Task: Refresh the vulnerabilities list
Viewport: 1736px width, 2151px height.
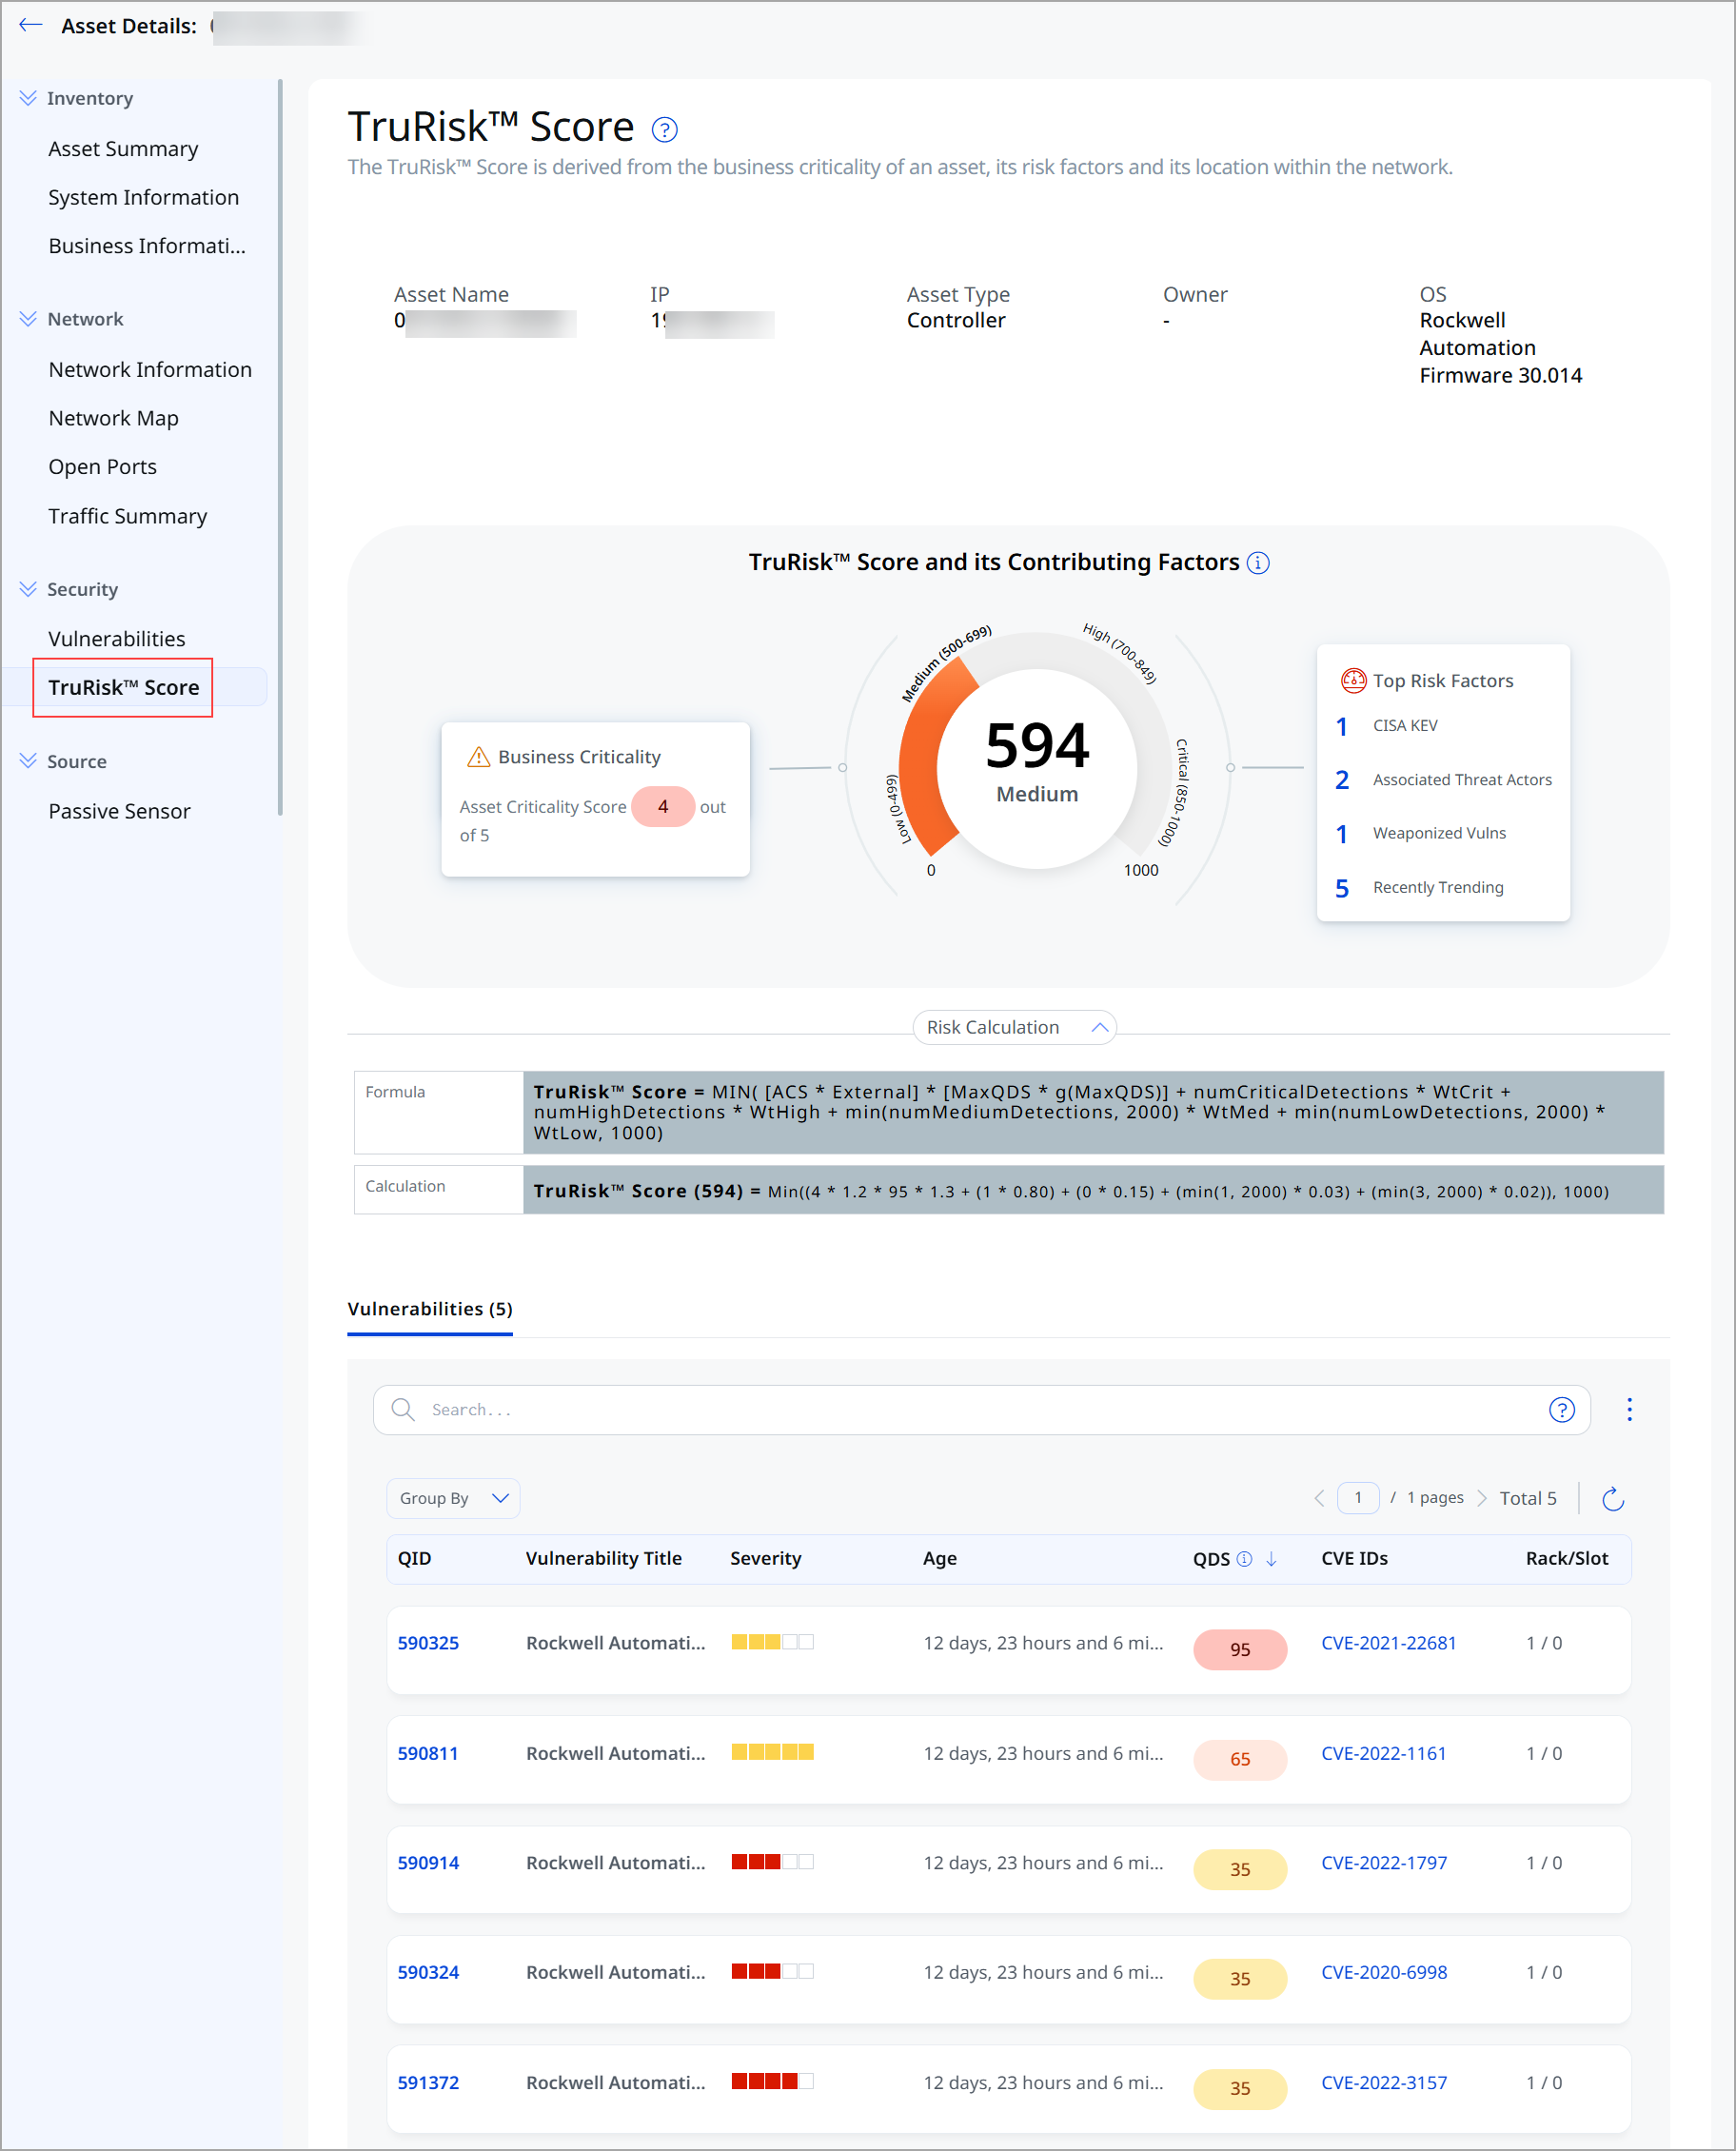Action: pos(1612,1499)
